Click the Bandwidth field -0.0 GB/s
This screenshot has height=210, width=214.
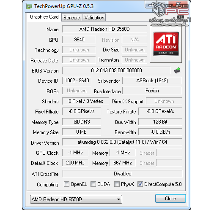(x=160, y=132)
